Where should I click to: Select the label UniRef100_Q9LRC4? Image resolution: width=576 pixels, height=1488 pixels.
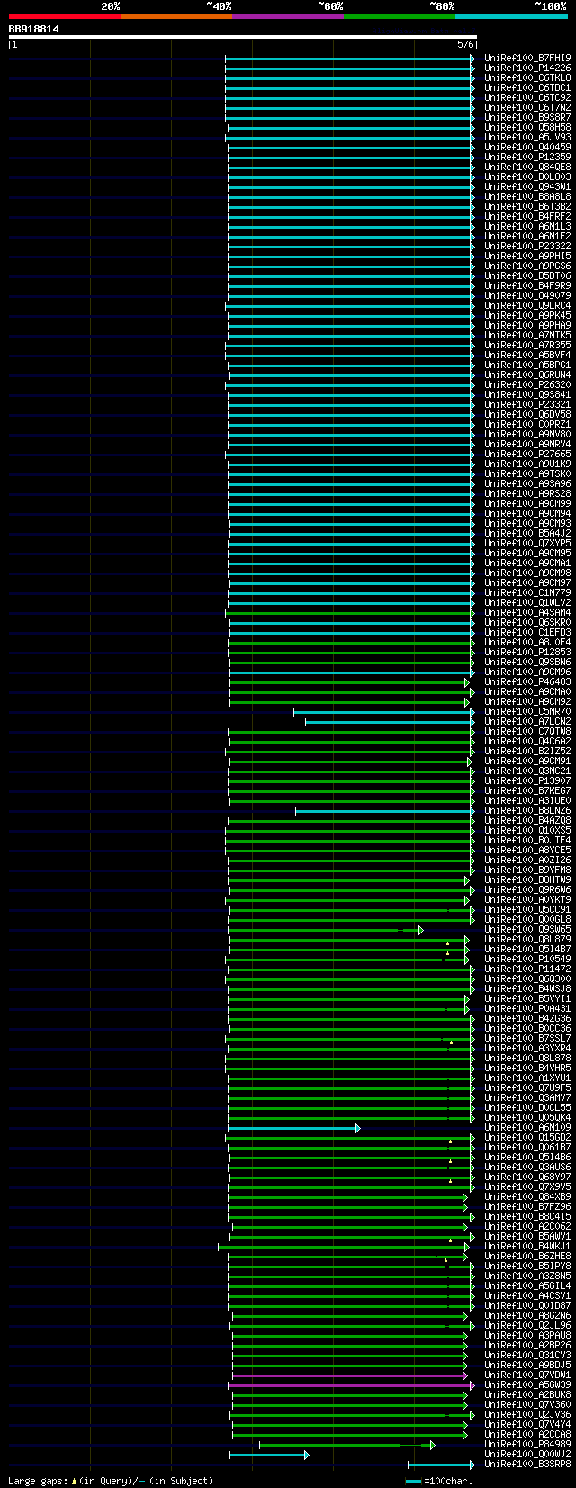coord(527,305)
